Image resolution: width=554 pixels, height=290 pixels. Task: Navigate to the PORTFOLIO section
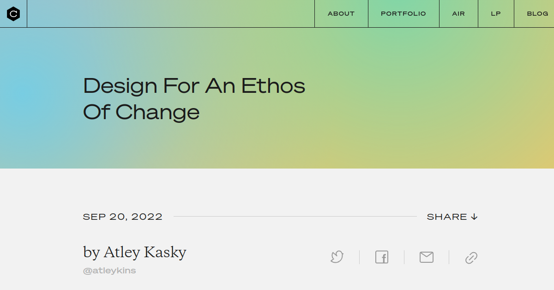[x=403, y=13]
